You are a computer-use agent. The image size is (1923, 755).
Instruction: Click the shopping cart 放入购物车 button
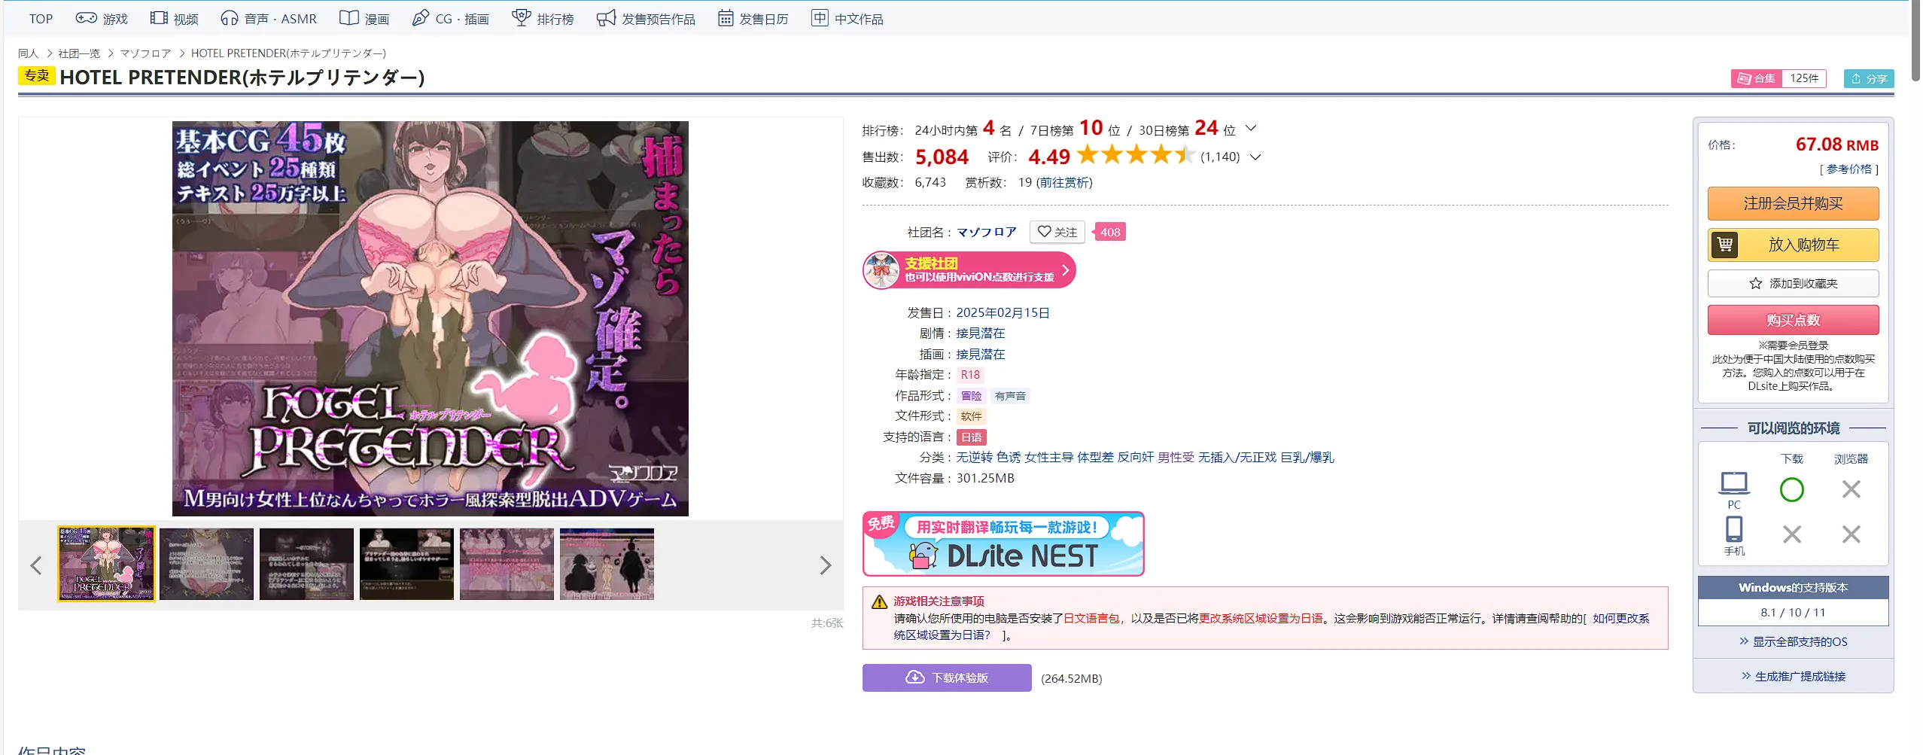pyautogui.click(x=1793, y=245)
